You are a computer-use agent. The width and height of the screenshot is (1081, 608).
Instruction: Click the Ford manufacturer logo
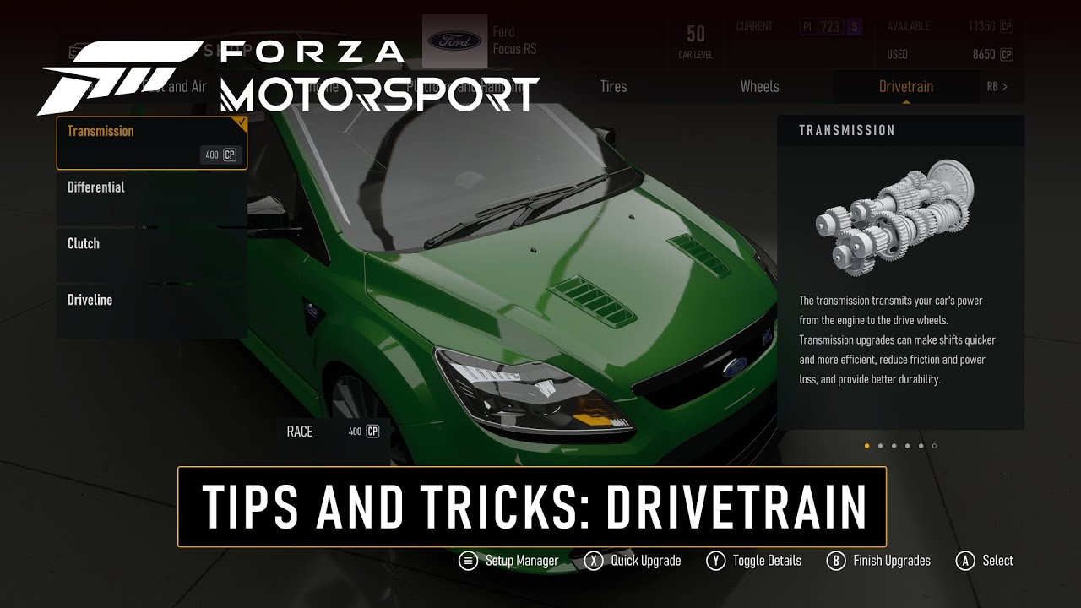454,41
